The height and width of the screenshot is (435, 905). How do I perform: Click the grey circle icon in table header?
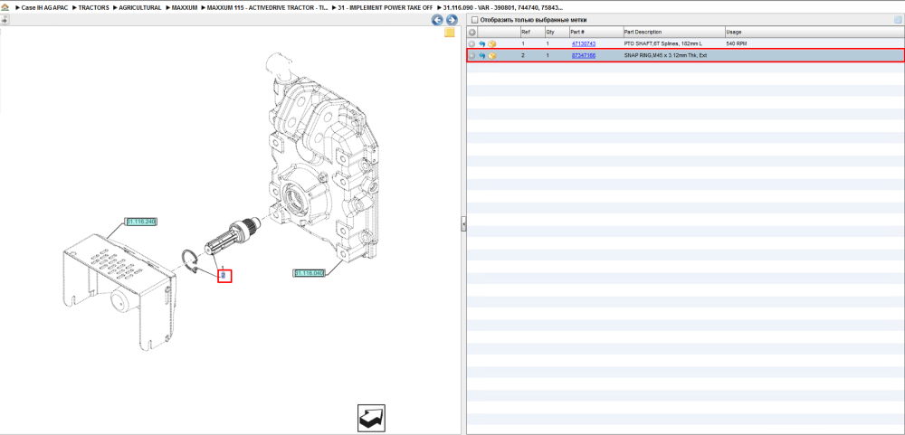click(x=472, y=33)
